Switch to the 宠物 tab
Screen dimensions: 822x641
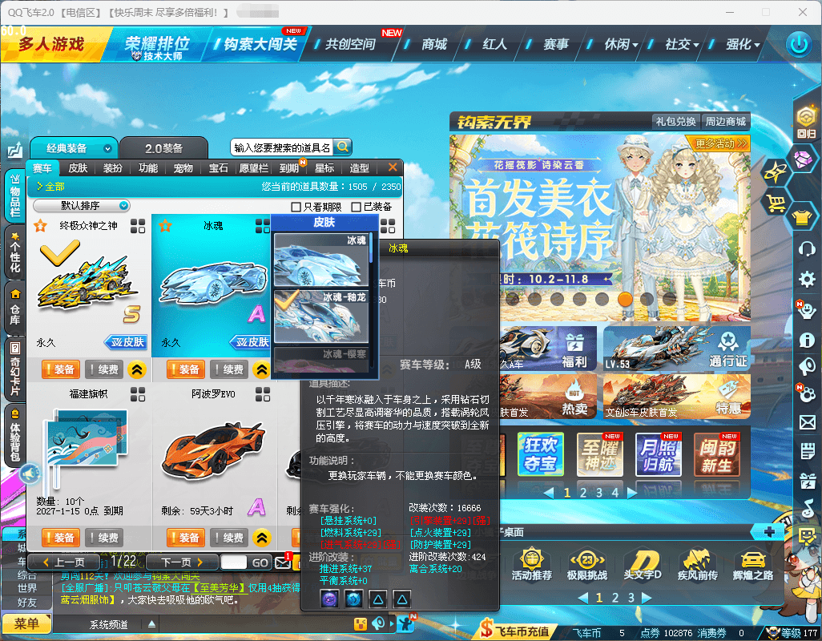click(183, 167)
